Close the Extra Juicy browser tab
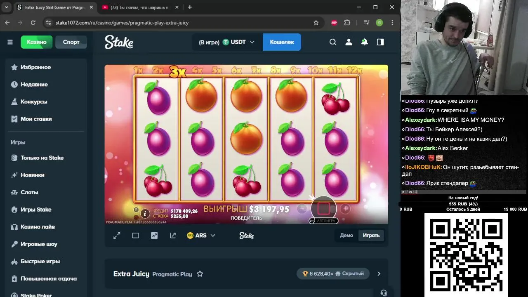 pyautogui.click(x=92, y=7)
